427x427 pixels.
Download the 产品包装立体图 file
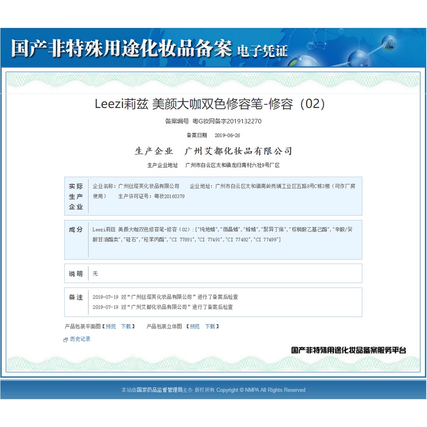[210, 327]
